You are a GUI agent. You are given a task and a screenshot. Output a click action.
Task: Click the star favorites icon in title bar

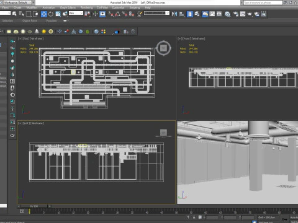296,2
